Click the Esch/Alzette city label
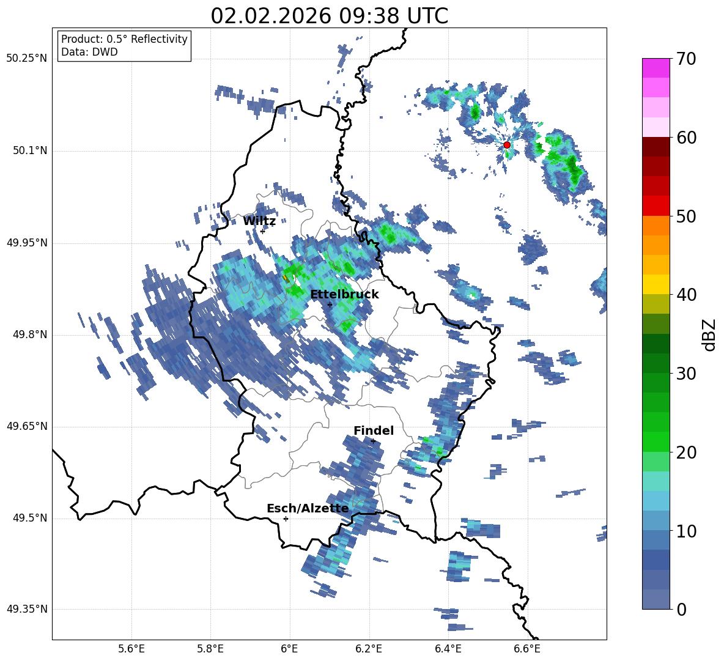 (308, 508)
